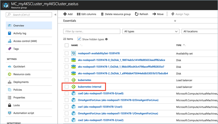
Task: Click the sidebar Search (Ctrl+/) box
Action: tap(29, 15)
